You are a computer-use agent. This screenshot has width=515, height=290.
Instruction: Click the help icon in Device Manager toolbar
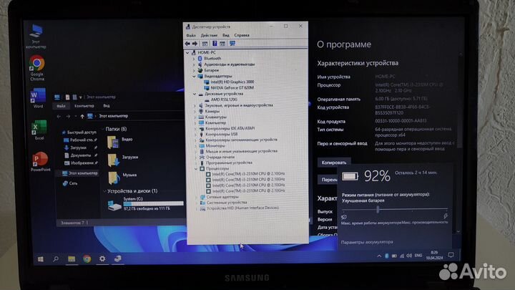click(215, 44)
